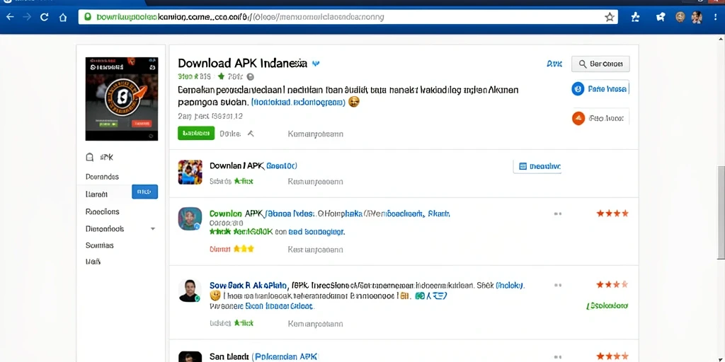Click the page vertical scrollbar thumb
The height and width of the screenshot is (362, 725).
click(720, 211)
